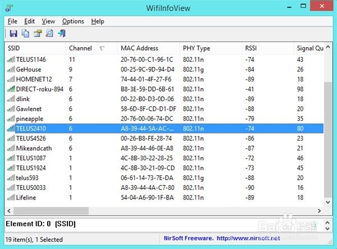Click signal icon beside GeHouse
337x249 pixels.
[11, 69]
